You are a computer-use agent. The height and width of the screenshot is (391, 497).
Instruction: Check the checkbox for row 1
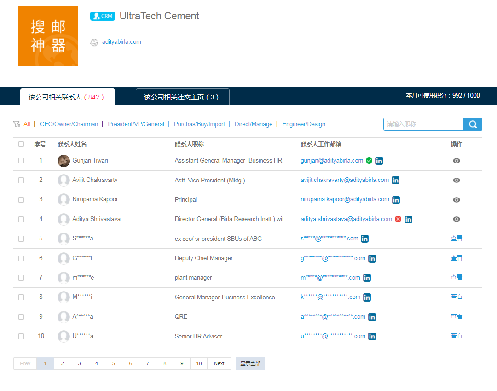(x=21, y=161)
